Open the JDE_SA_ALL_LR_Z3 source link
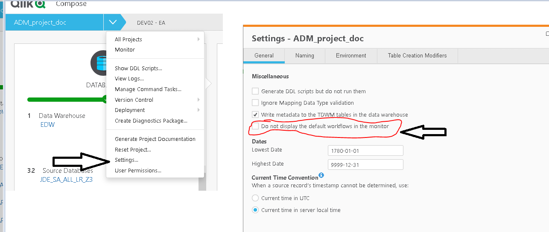The image size is (549, 232). click(x=66, y=180)
